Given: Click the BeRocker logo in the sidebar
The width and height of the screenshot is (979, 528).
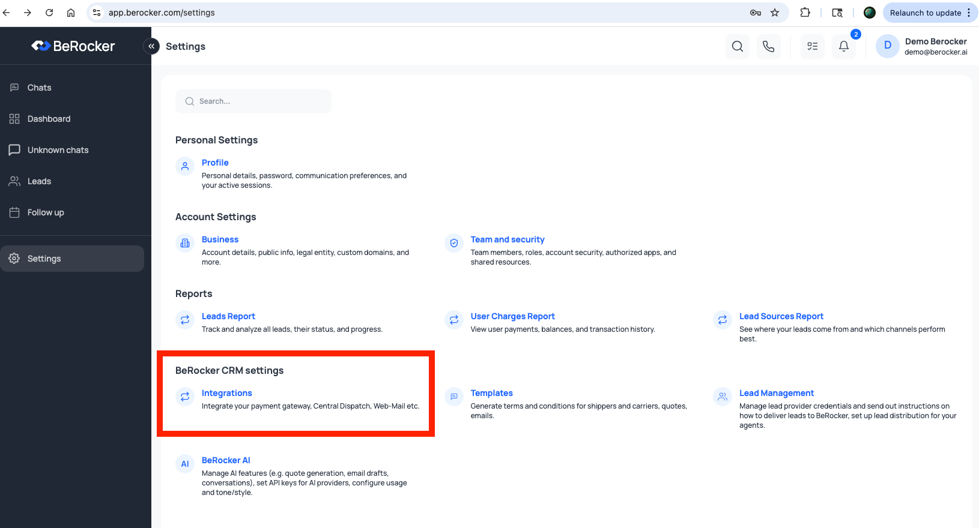Looking at the screenshot, I should pyautogui.click(x=73, y=46).
